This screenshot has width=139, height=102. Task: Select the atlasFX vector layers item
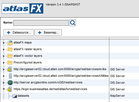(x=28, y=56)
